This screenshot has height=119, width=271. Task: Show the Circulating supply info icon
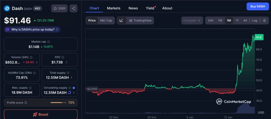[x=70, y=88]
